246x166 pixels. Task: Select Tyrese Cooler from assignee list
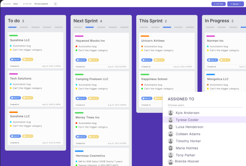[204, 120]
